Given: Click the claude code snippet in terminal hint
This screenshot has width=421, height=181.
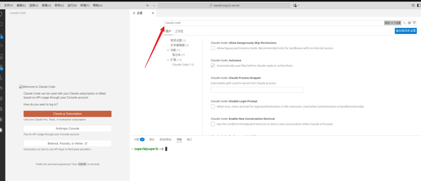Looking at the screenshot, I should [x=82, y=164].
